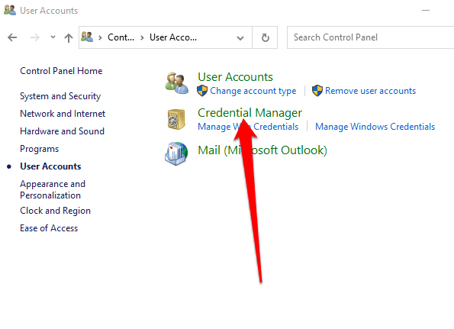Click the Back arrow navigation button
Screen dimensions: 454x329
pos(12,37)
